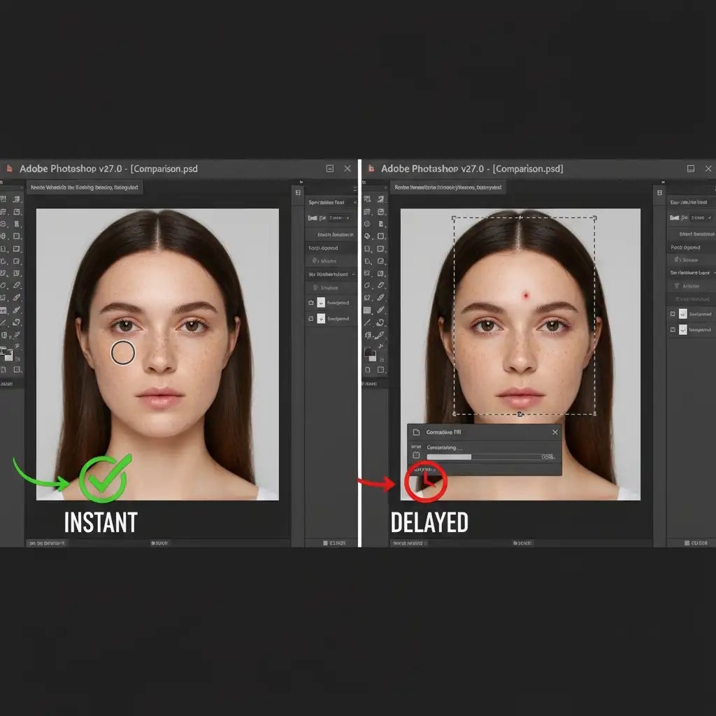Choose the elliptical lasso tool in the DELAYED window toolbar
Viewport: 716px width, 716px height.
[367, 285]
